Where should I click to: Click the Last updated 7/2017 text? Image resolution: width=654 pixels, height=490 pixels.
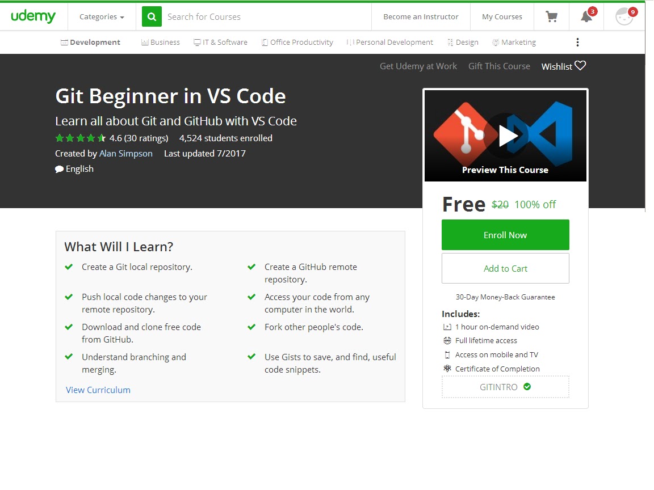click(205, 154)
